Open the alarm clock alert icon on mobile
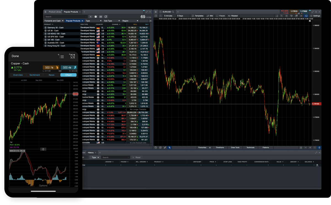Viewport: 331px width, 205px height. coord(72,56)
